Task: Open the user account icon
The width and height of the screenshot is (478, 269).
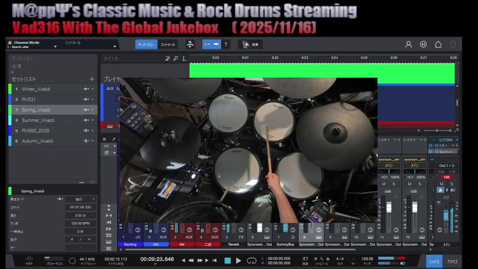Action: [x=409, y=44]
